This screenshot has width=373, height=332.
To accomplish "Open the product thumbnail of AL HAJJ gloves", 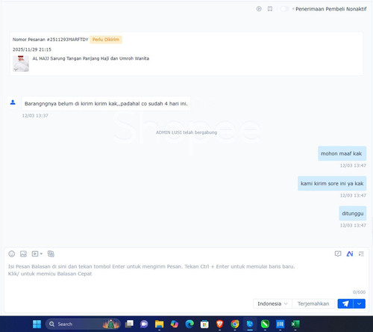I will point(21,64).
